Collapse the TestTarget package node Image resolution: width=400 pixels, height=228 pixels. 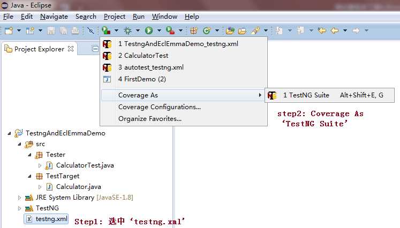coord(29,176)
